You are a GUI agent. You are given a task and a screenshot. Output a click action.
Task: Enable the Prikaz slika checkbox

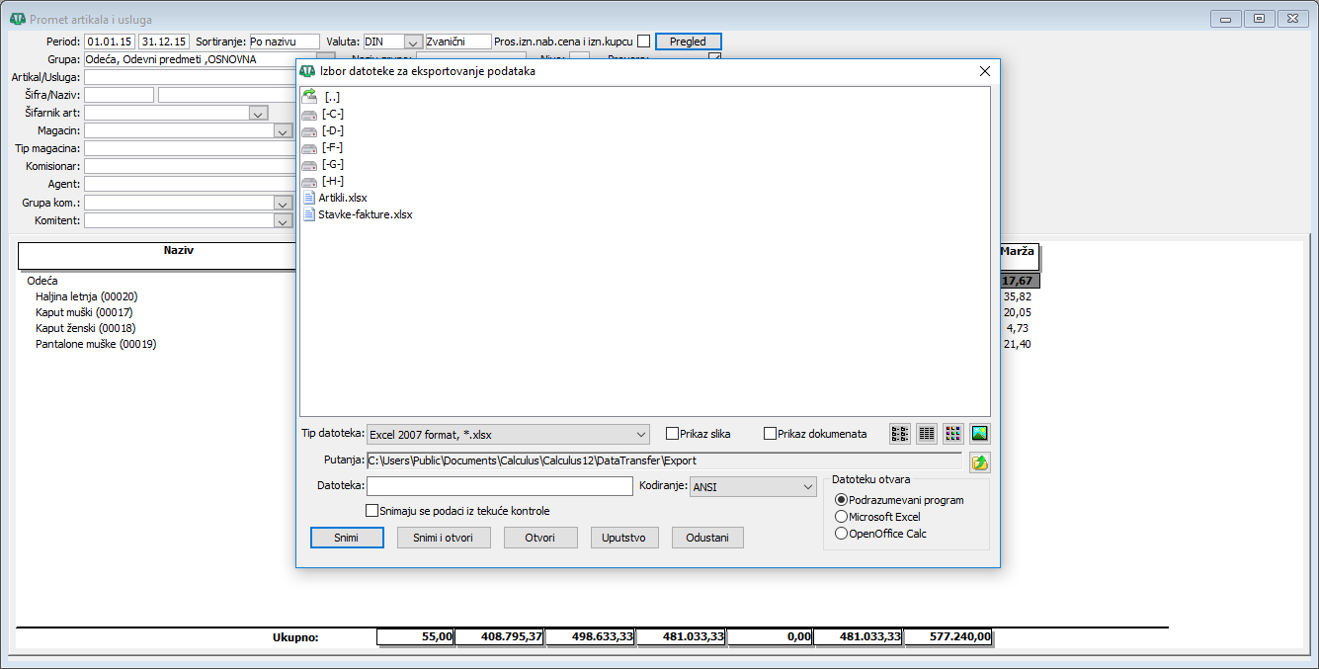coord(673,433)
